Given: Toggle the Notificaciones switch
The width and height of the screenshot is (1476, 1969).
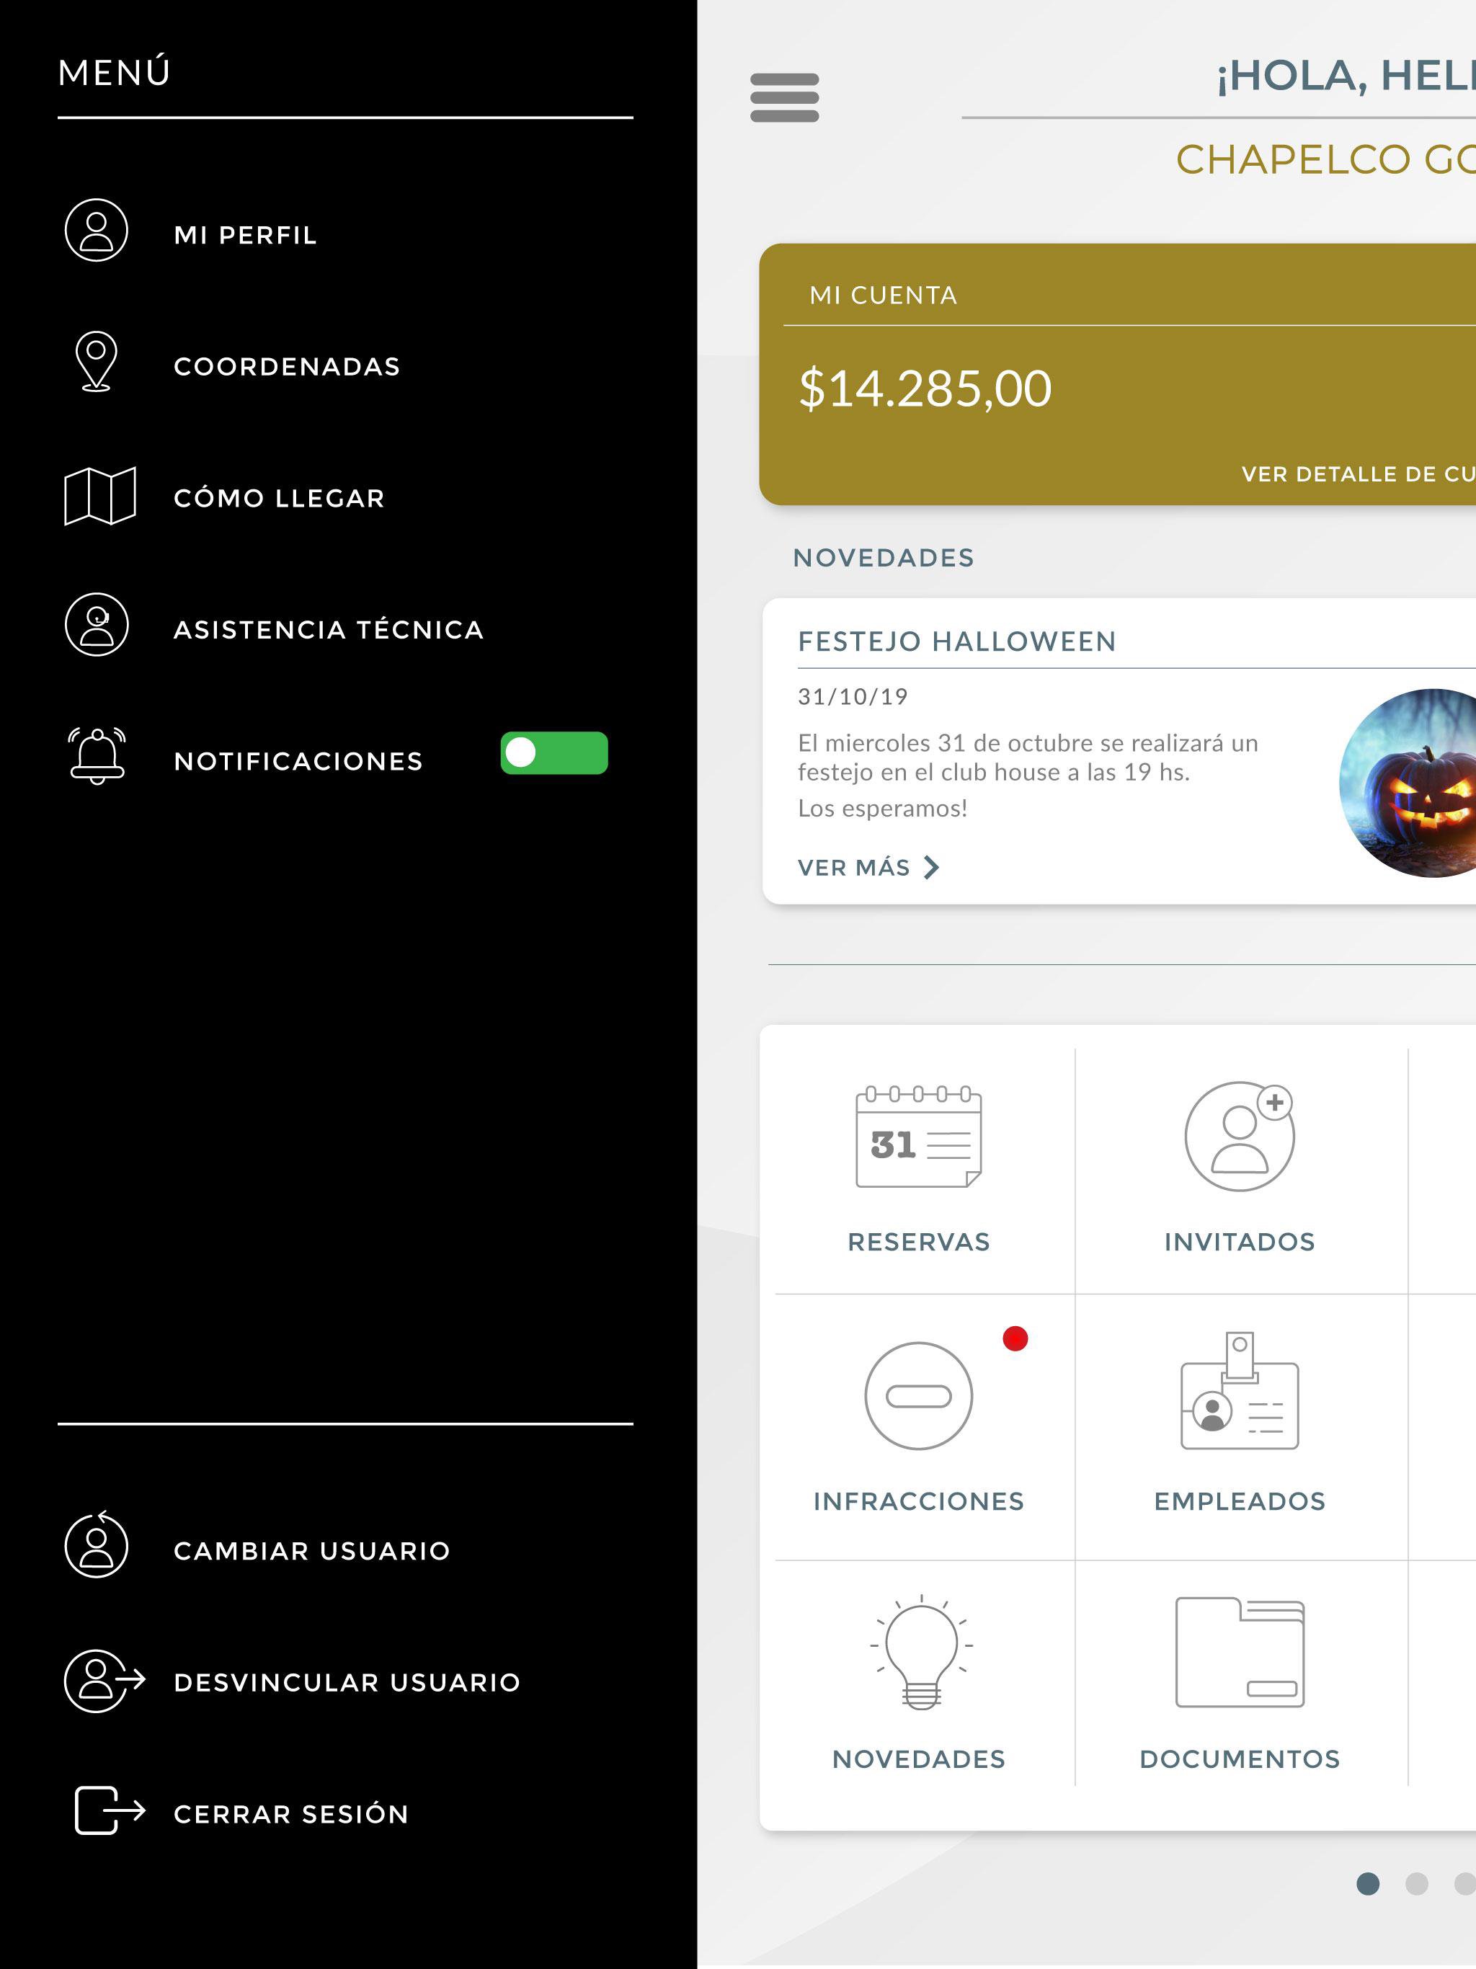Looking at the screenshot, I should [x=553, y=753].
